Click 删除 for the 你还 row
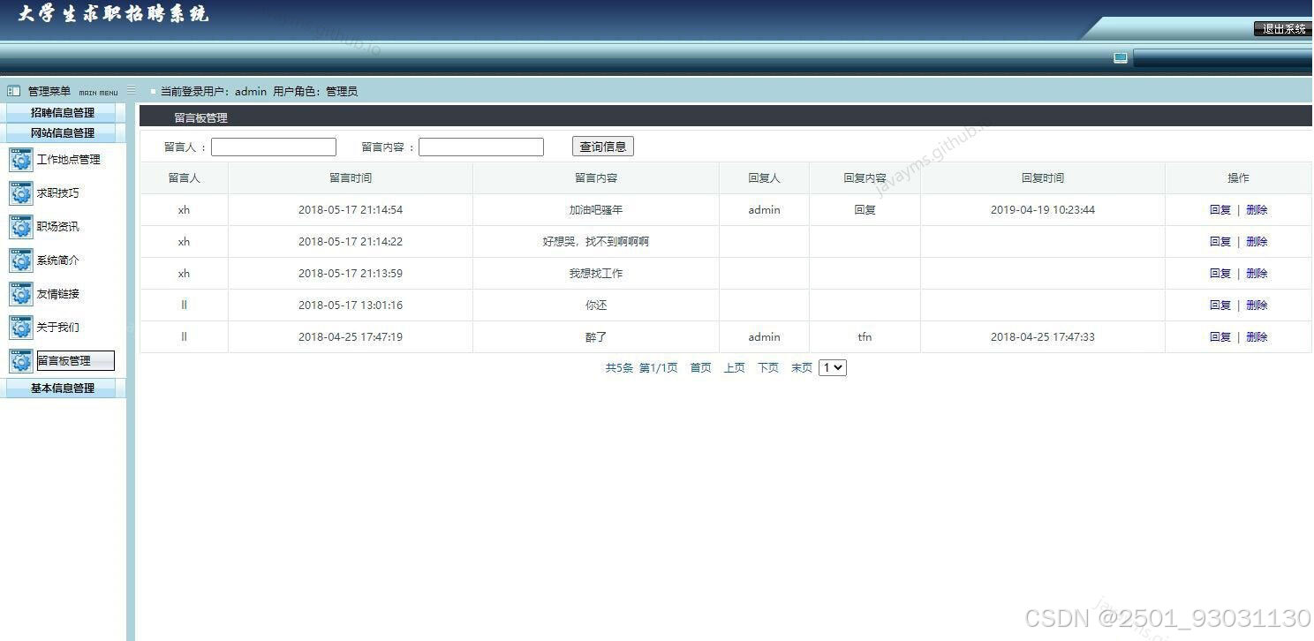The width and height of the screenshot is (1314, 641). (1257, 305)
